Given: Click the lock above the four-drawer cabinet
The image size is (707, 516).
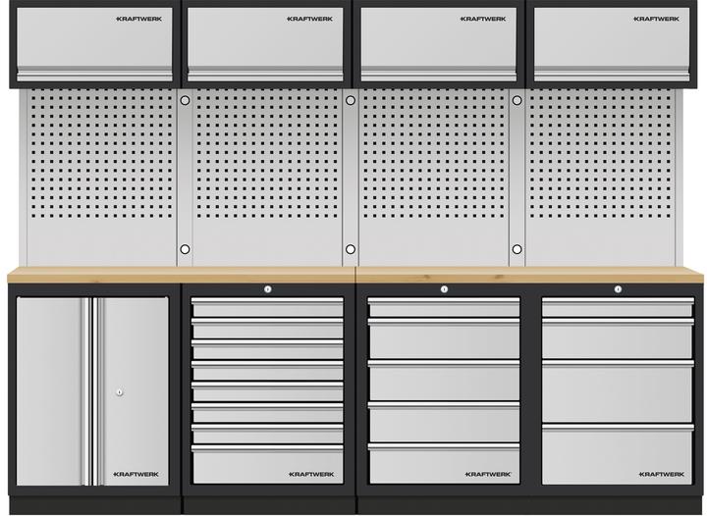Looking at the screenshot, I should pos(619,289).
